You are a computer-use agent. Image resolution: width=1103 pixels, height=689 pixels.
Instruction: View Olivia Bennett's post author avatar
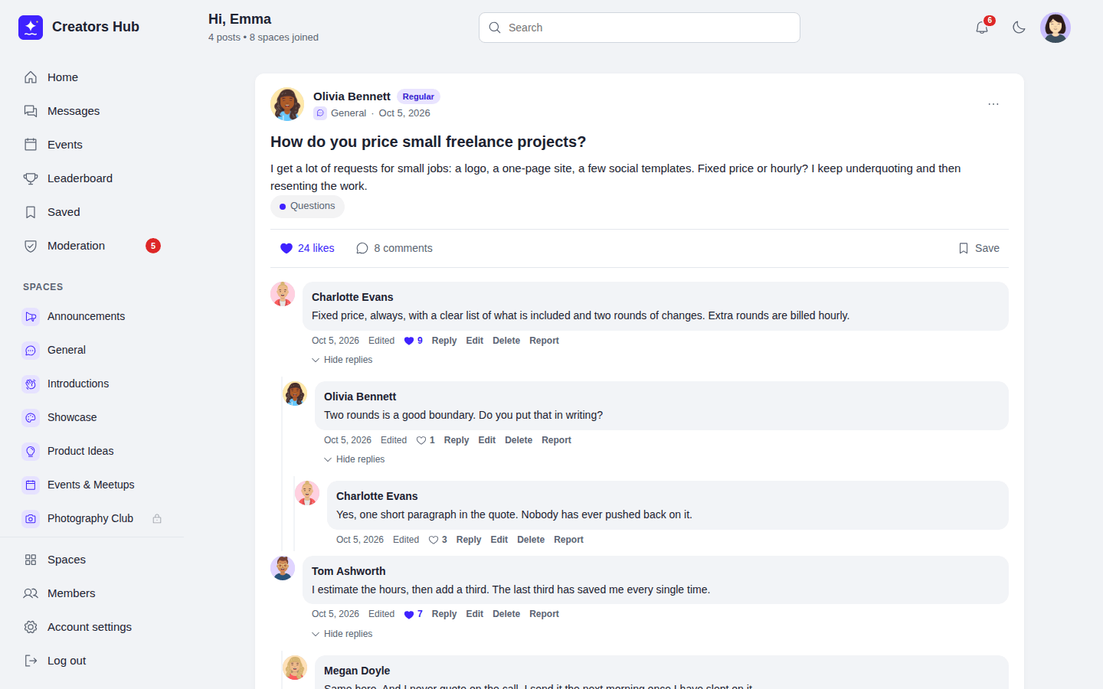coord(287,104)
